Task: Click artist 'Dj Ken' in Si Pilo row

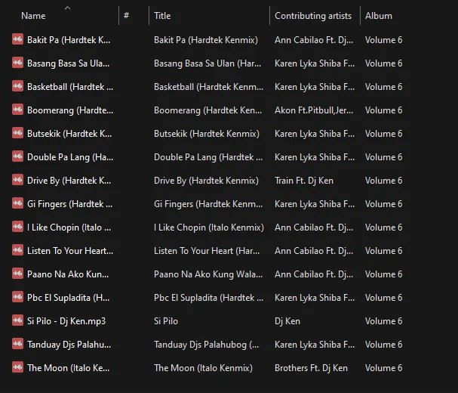Action: click(x=287, y=320)
